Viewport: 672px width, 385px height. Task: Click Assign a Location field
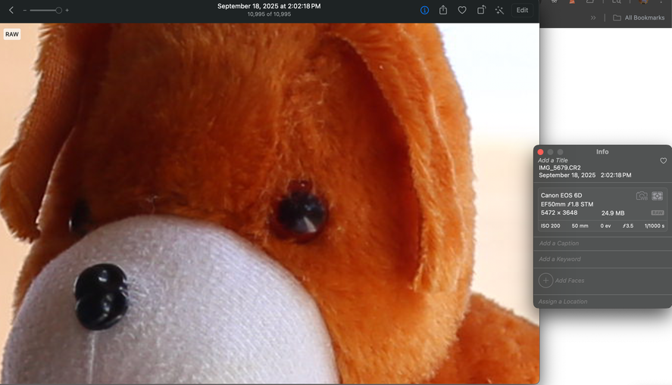pos(563,302)
